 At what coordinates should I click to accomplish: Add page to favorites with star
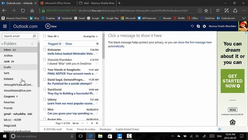(x=206, y=10)
